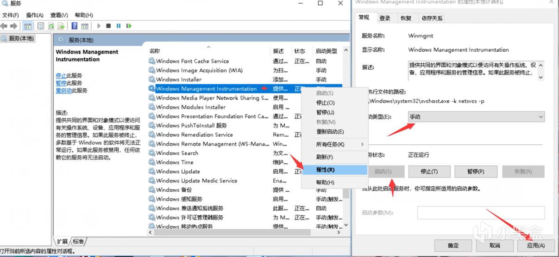Choose 刷新(F) in the context menu
Screen dimensions: 559x257
click(x=334, y=157)
